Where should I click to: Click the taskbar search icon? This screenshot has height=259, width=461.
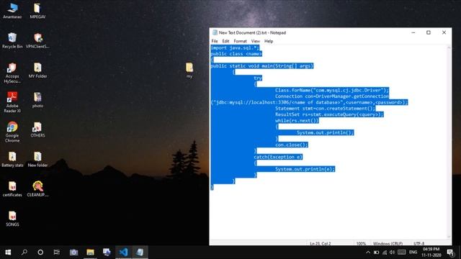(24, 253)
